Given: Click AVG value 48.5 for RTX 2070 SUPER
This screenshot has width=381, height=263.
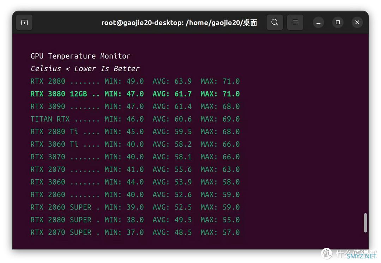Looking at the screenshot, I should [x=183, y=233].
